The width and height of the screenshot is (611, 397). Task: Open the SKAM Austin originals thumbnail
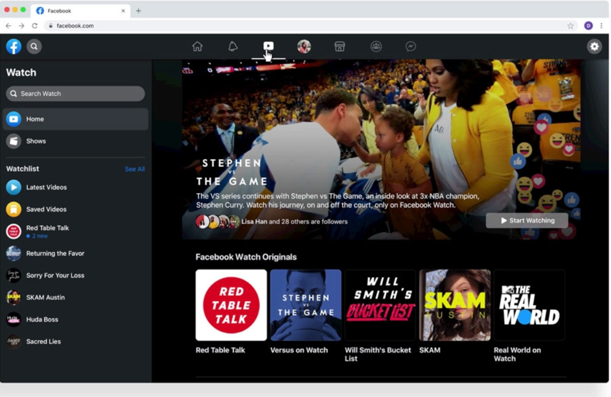[x=455, y=305]
